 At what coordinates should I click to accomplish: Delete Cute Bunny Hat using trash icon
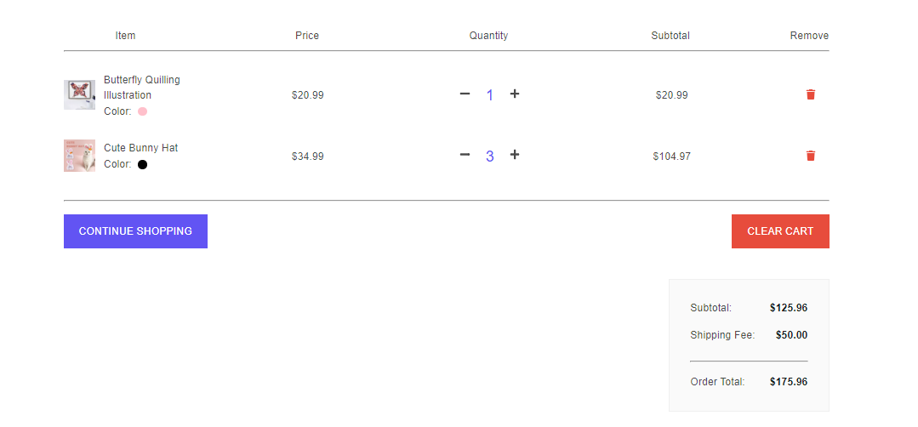click(x=810, y=156)
